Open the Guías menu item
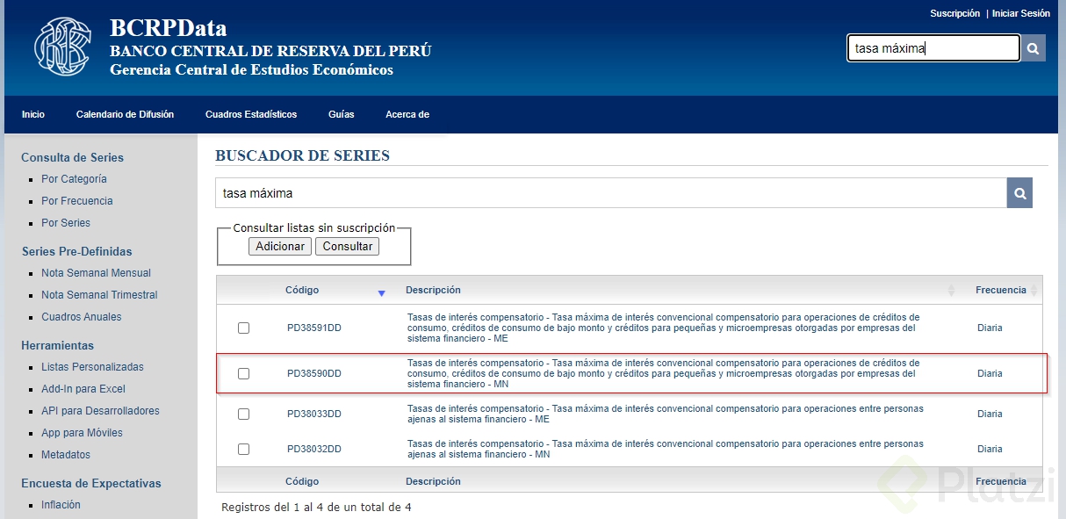The image size is (1066, 519). tap(342, 114)
